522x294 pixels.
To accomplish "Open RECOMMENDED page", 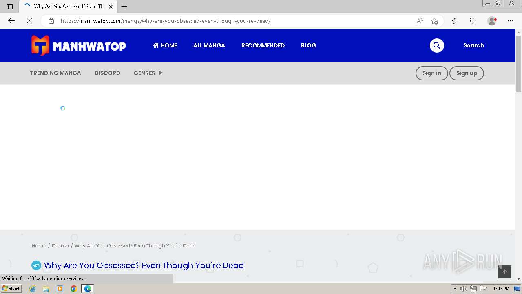I will click(263, 45).
